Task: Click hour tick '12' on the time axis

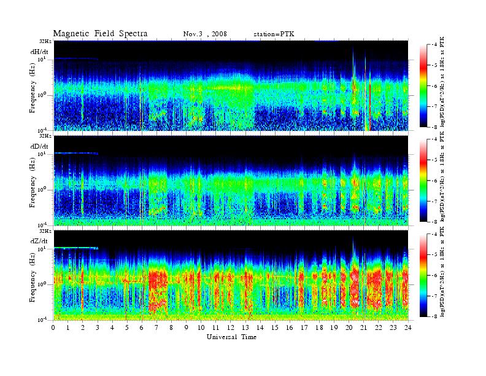Action: click(230, 327)
